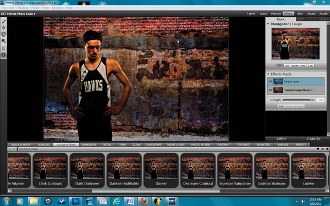The width and height of the screenshot is (330, 206).
Task: Open Firefox from taskbar
Action: [x=144, y=202]
